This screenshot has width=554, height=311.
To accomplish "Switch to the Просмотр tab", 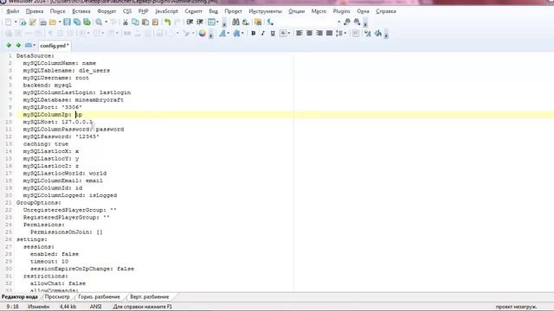I will coord(57,297).
